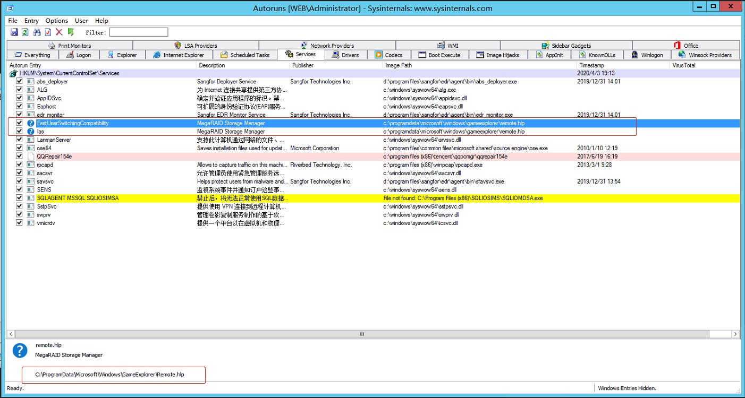Open the Entry menu
The image size is (745, 398).
[x=31, y=21]
